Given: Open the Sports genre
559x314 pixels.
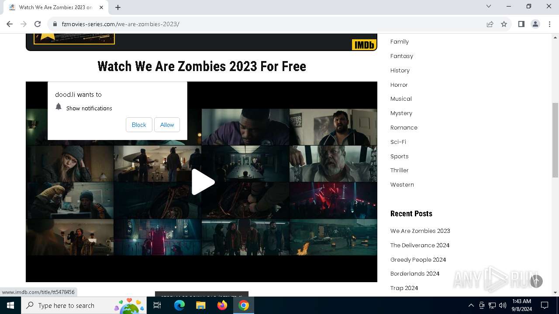Looking at the screenshot, I should 400,156.
